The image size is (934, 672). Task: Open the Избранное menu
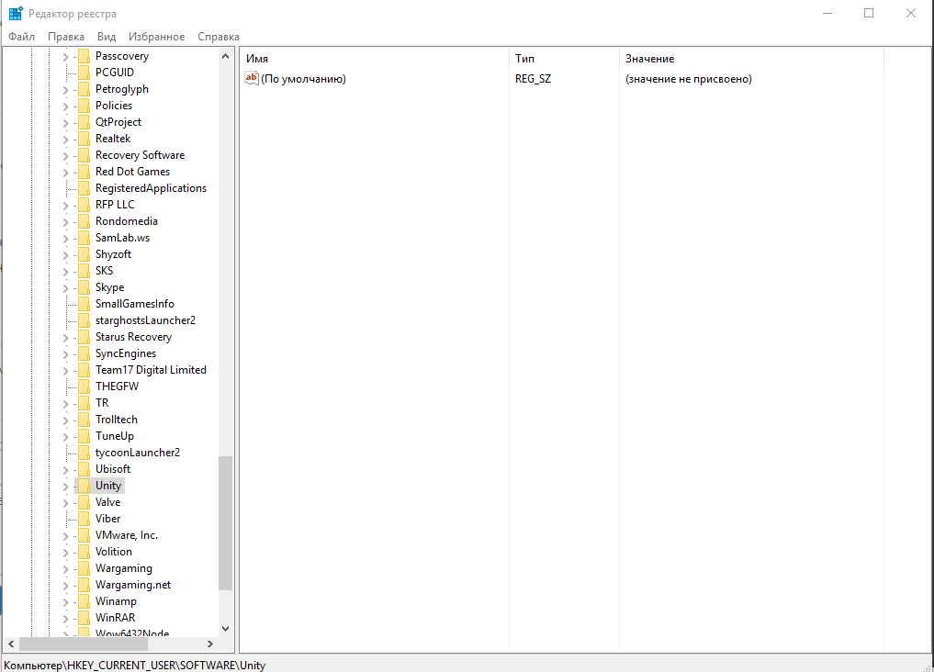pos(157,37)
